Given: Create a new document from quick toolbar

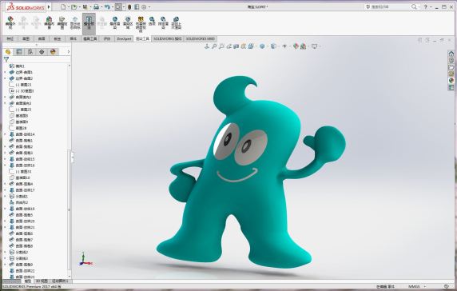Looking at the screenshot, I should [x=63, y=6].
